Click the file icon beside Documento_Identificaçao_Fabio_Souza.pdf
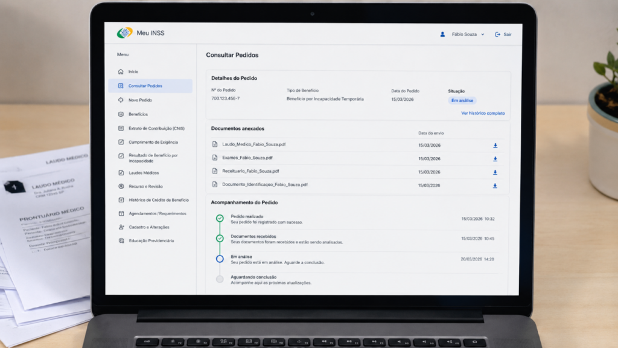The image size is (618, 348). point(215,185)
